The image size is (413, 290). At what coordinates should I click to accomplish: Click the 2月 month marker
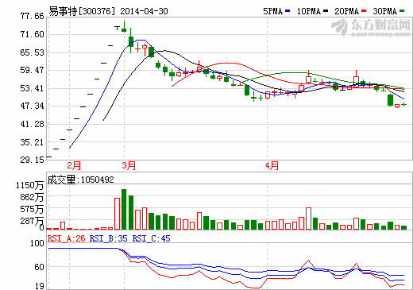click(74, 166)
